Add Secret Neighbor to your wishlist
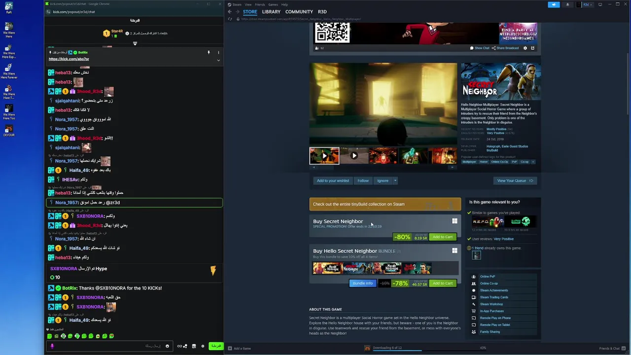The image size is (631, 355). click(x=333, y=181)
